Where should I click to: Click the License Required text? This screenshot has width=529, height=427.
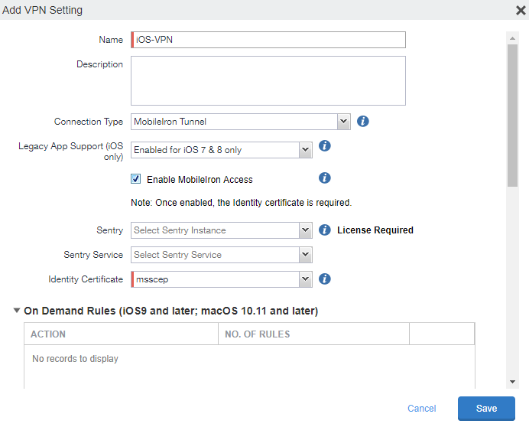click(x=375, y=230)
